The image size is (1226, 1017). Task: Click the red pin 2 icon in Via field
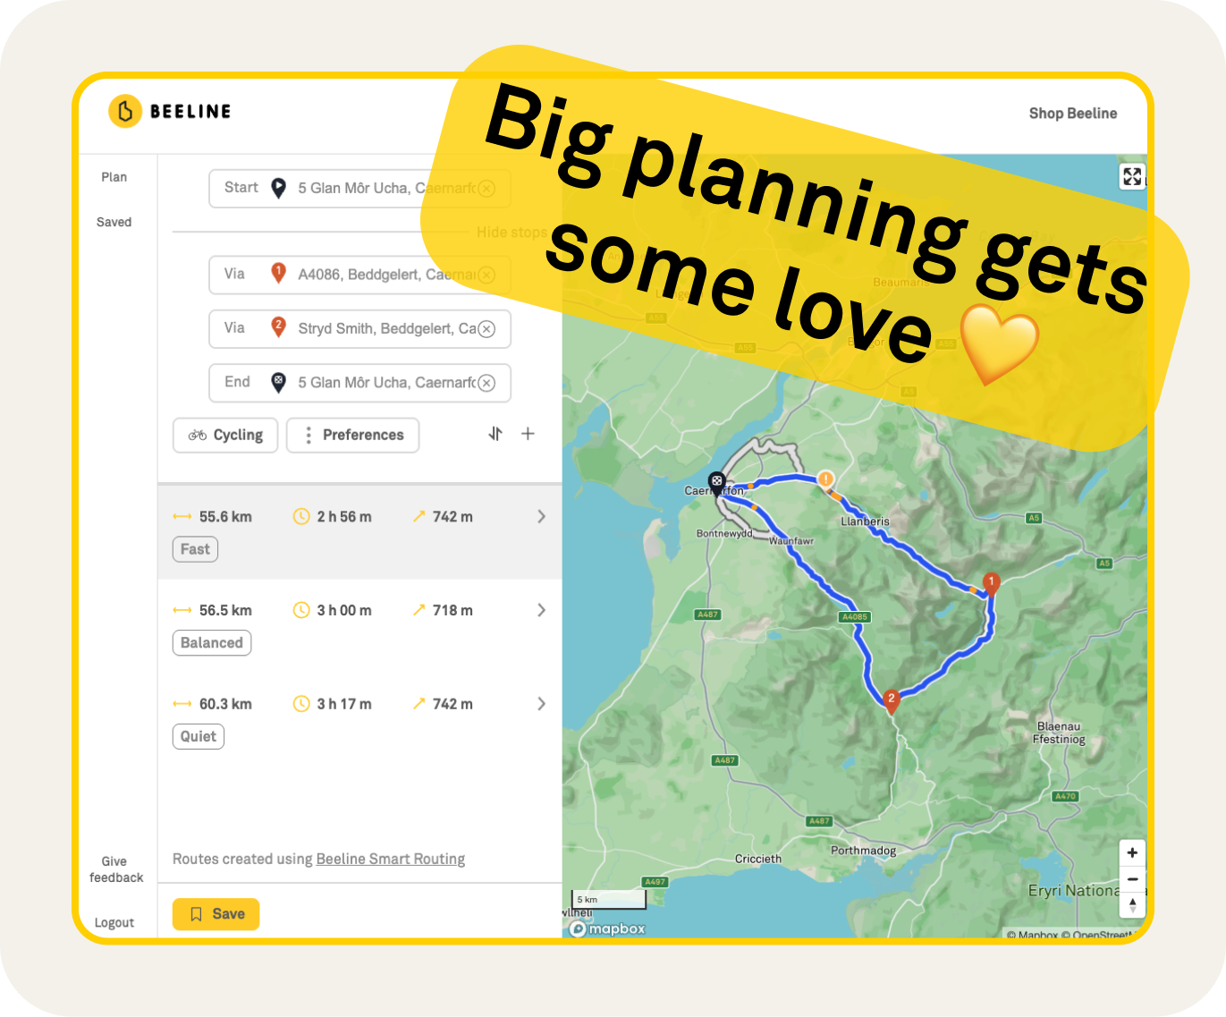pyautogui.click(x=278, y=327)
